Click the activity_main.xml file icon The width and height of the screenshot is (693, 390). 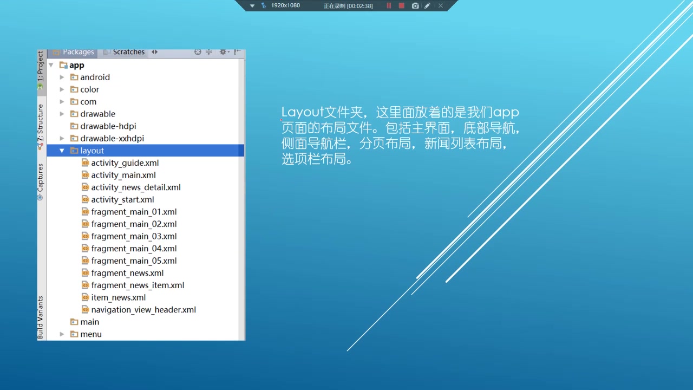[x=85, y=175]
